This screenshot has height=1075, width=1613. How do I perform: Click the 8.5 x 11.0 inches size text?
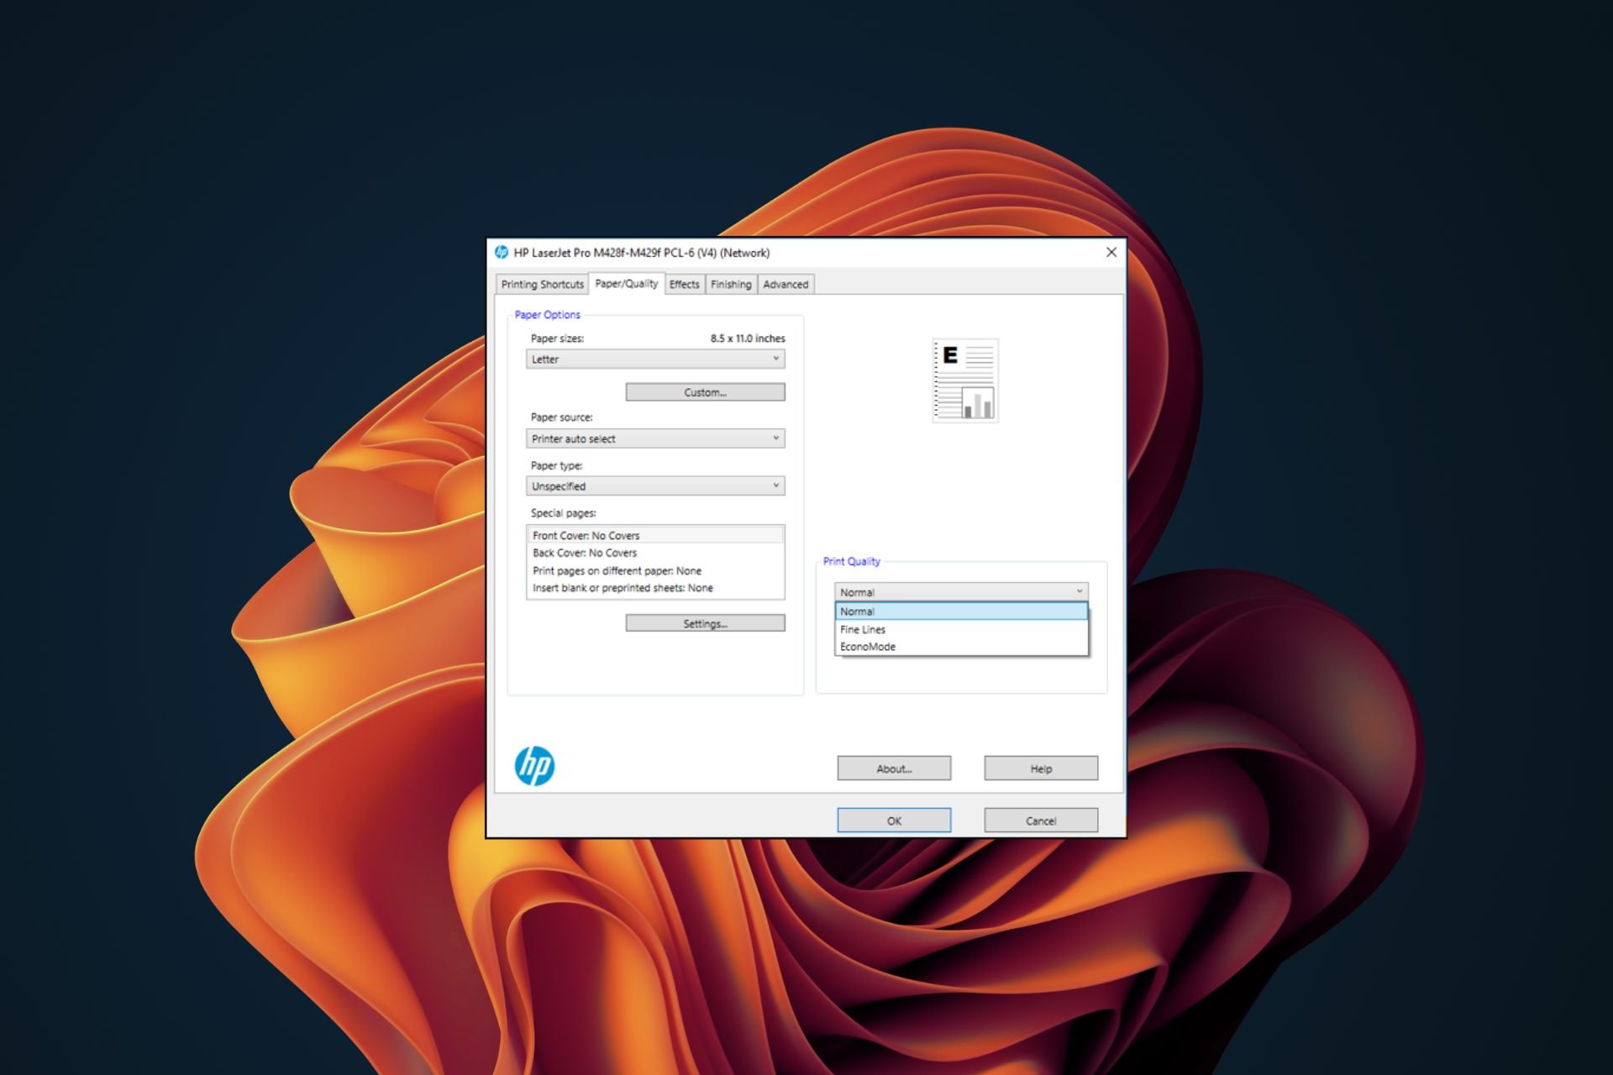pyautogui.click(x=748, y=338)
